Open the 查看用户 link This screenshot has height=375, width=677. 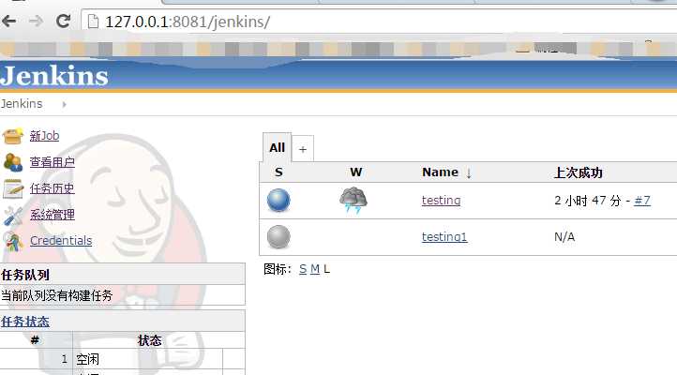(53, 162)
